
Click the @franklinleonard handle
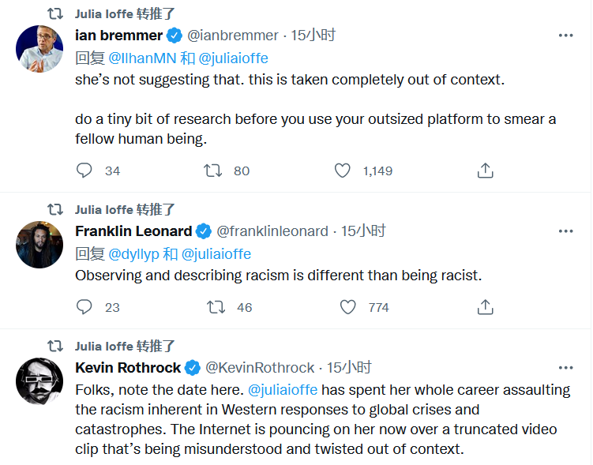[x=272, y=231]
